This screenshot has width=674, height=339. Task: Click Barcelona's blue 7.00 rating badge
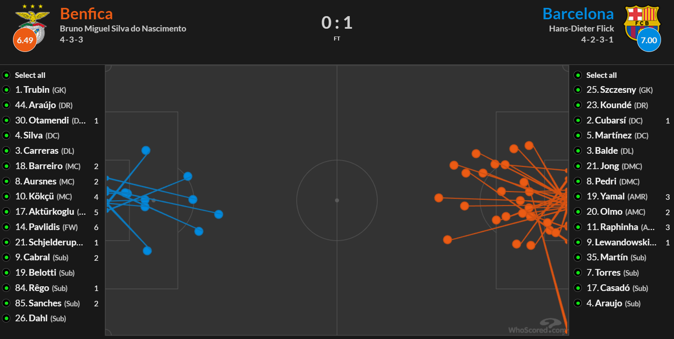coord(649,40)
